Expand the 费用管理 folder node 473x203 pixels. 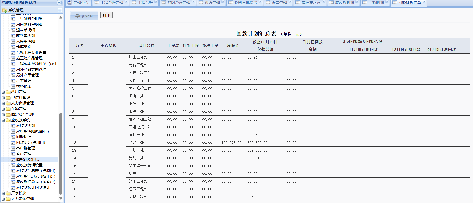[x=3, y=92]
